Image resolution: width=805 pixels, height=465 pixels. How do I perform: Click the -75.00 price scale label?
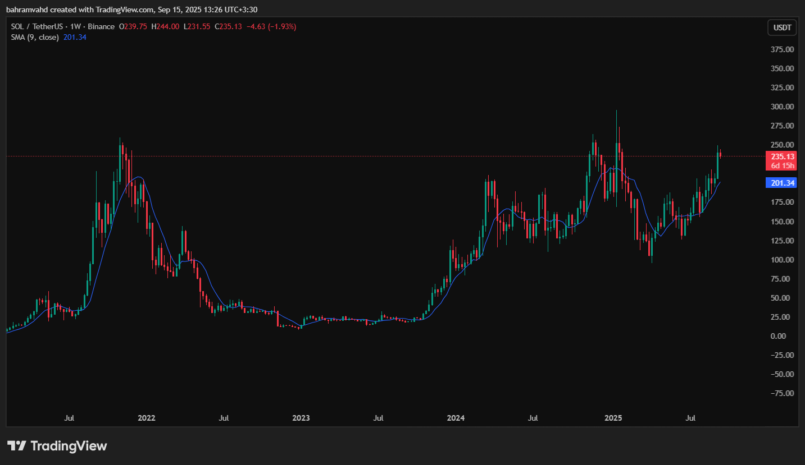pyautogui.click(x=781, y=393)
